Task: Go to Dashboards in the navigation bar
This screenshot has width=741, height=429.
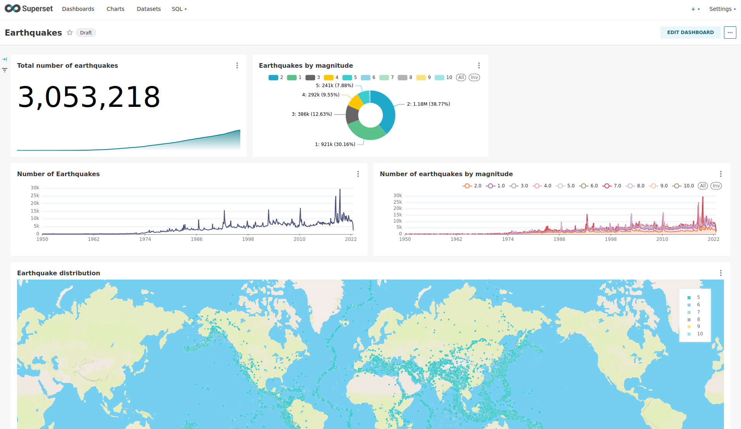Action: click(x=78, y=9)
